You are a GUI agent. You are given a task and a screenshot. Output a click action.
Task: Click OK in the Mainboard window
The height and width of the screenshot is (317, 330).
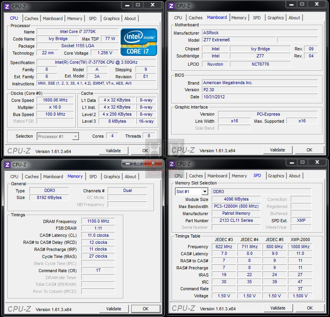tap(310, 150)
